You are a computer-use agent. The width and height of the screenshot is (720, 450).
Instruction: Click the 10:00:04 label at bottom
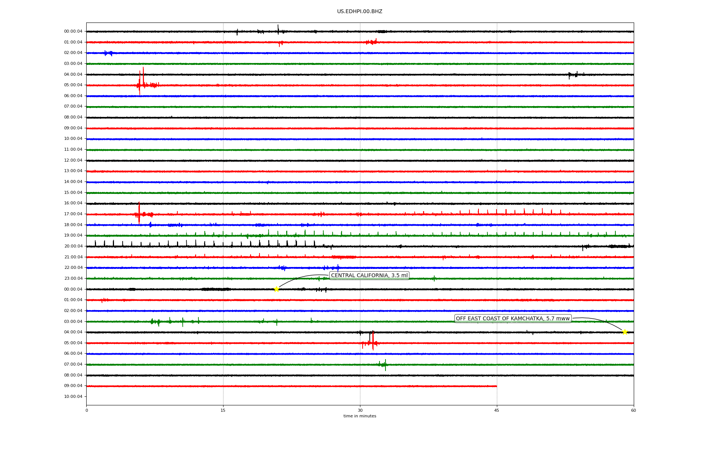coord(73,397)
